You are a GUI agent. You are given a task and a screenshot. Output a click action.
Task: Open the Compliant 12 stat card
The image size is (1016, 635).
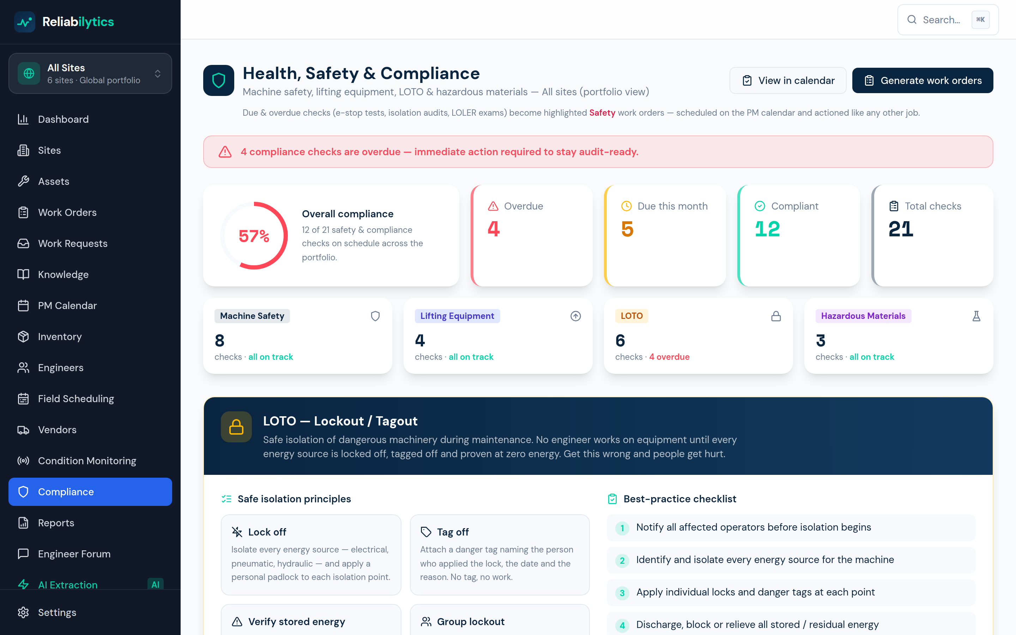tap(799, 236)
